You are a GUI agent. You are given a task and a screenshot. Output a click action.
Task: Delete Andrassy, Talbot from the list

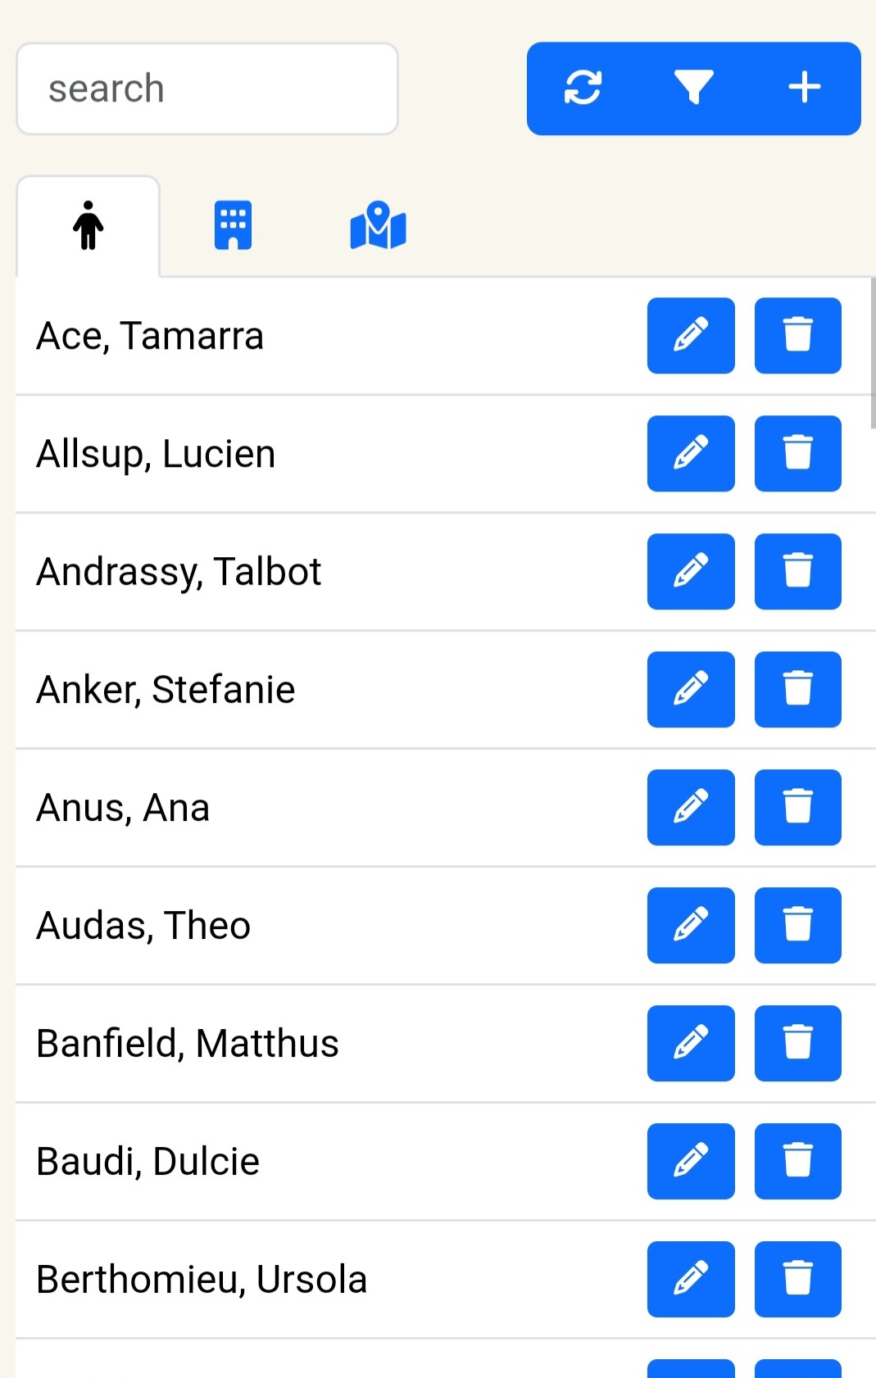tap(797, 572)
